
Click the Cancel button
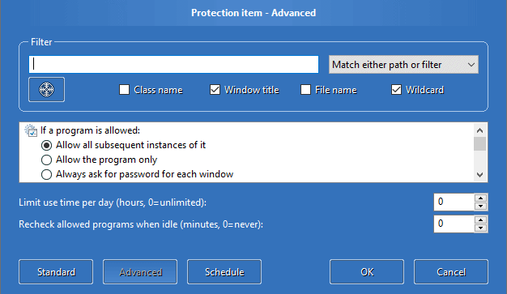pyautogui.click(x=451, y=271)
